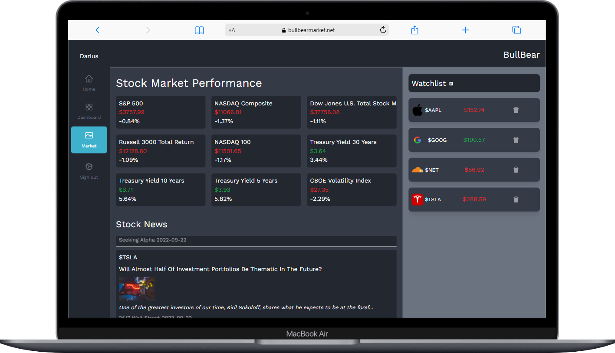Click the $GOOG ticker label
The width and height of the screenshot is (615, 353).
437,140
